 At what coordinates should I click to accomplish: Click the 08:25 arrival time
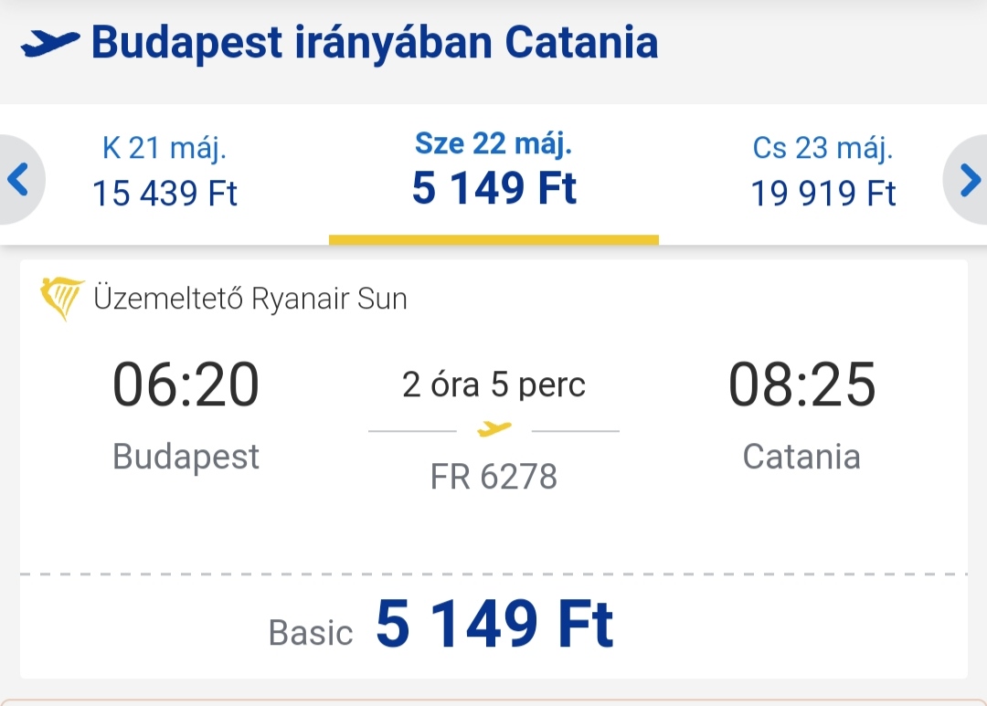(x=802, y=385)
